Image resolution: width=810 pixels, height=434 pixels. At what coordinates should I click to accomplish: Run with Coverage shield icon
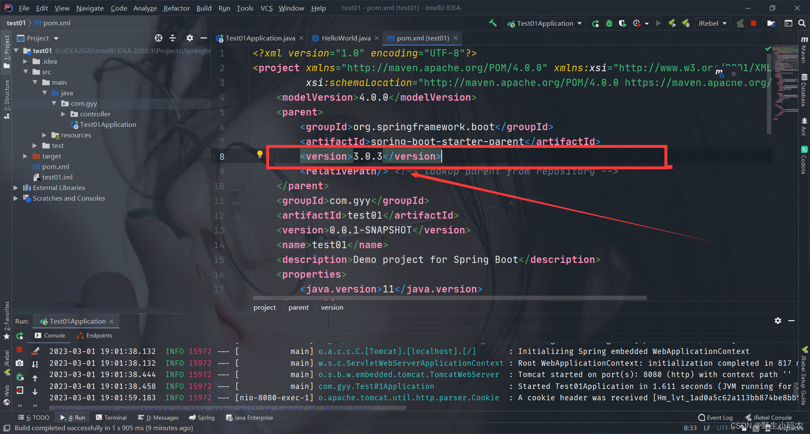point(622,23)
